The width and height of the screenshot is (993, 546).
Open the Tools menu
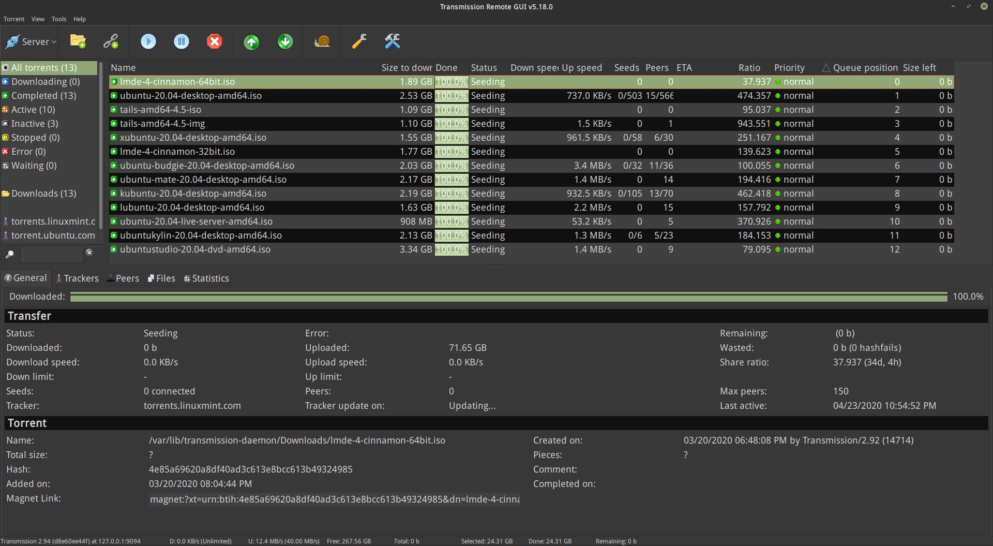pos(59,19)
